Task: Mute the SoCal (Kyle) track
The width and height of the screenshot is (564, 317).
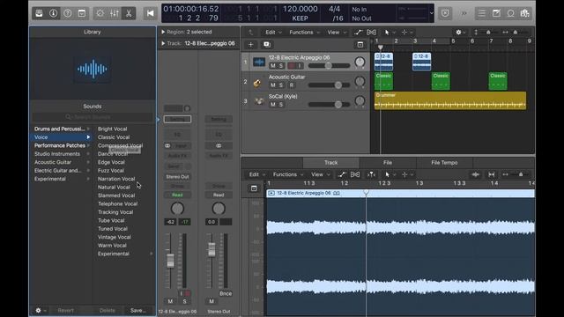Action: point(272,105)
